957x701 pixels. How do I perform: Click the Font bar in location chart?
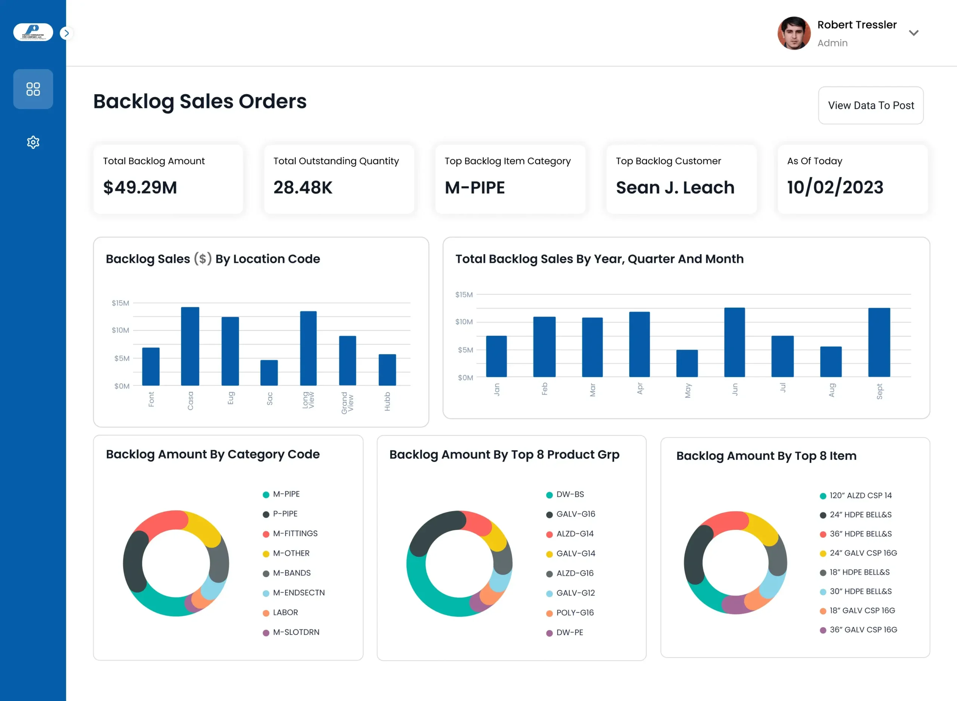point(151,367)
